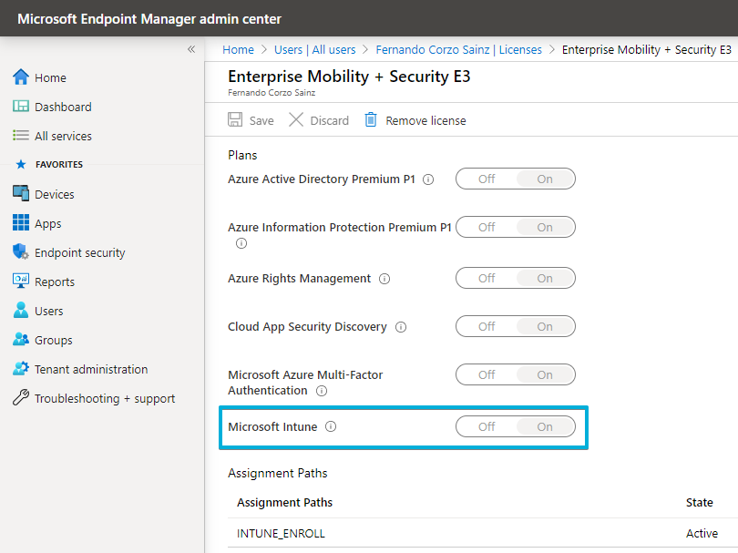Turn Off Microsoft Intune plan

pos(487,427)
